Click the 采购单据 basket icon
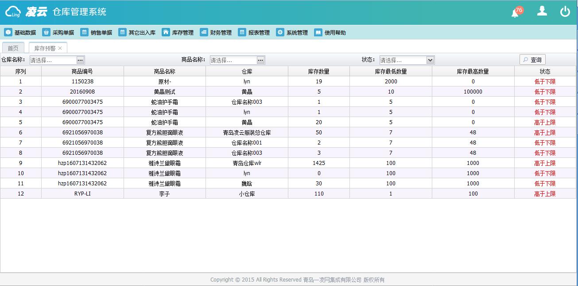578x286 pixels. [x=47, y=32]
